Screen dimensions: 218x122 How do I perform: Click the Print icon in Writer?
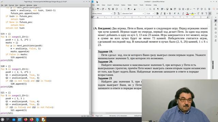pos(113,9)
